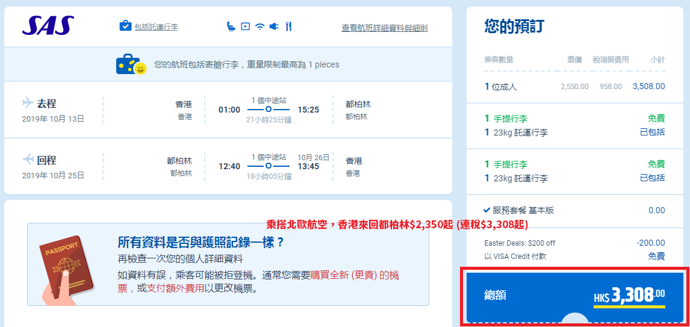Image resolution: width=690 pixels, height=327 pixels.
Task: Click 服務套餐 基本版 price 0.00
Action: 657,210
